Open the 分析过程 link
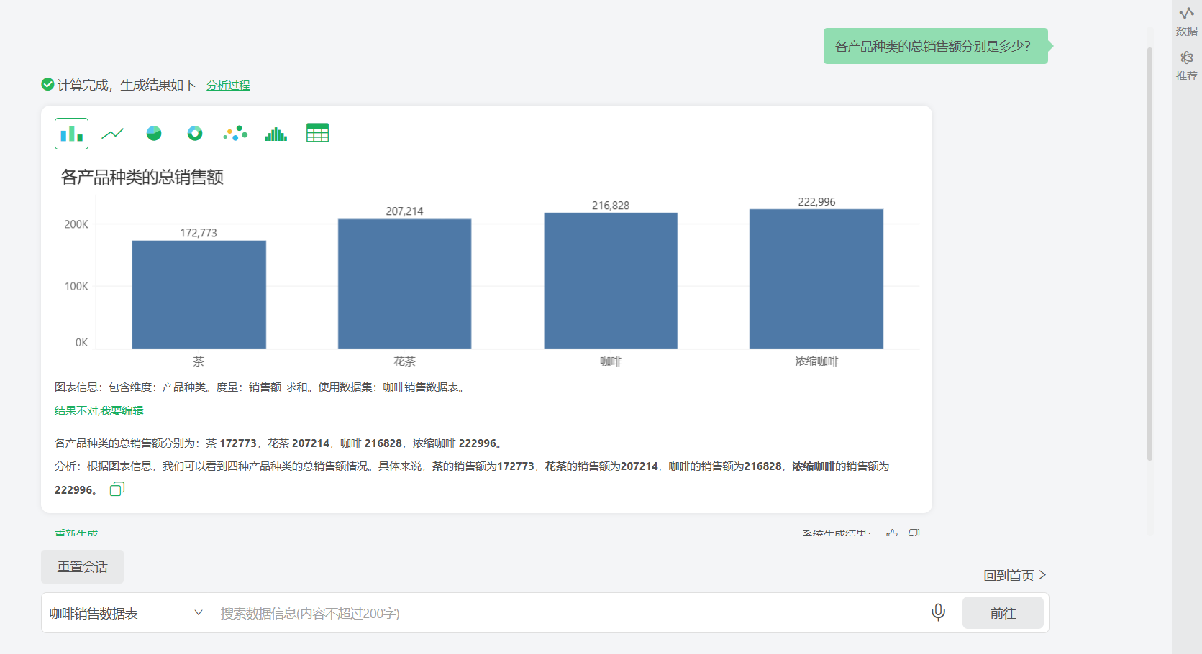 228,85
